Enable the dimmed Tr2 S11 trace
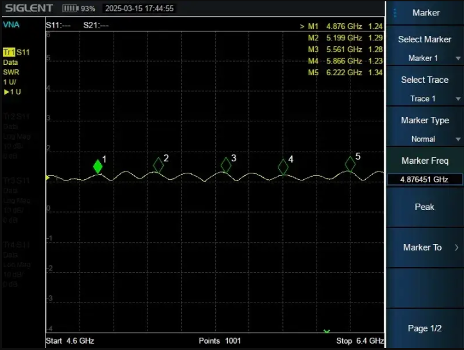464x350 pixels. (16, 116)
